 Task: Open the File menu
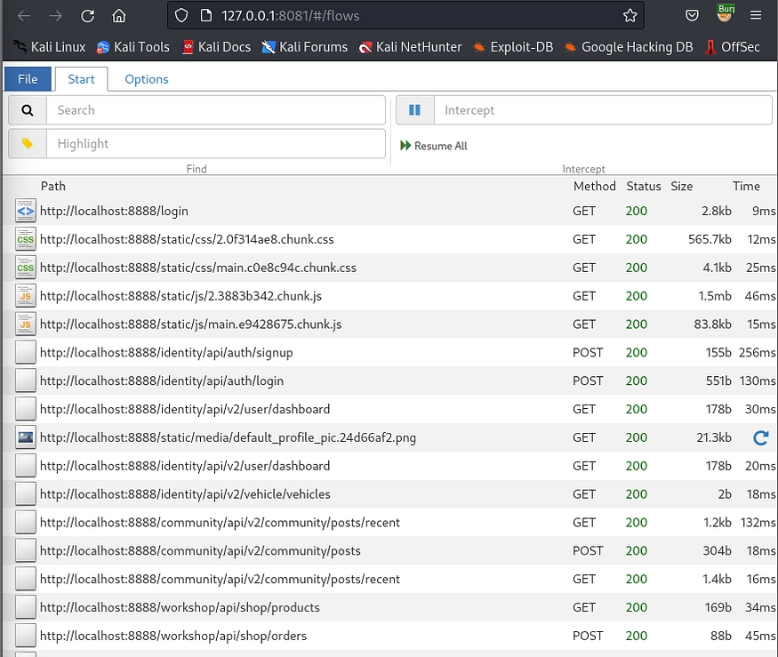tap(28, 79)
